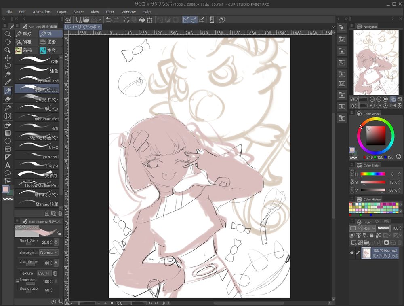The image size is (404, 306).
Task: Click the Fill bucket icon in command bar
Action: tap(142, 19)
